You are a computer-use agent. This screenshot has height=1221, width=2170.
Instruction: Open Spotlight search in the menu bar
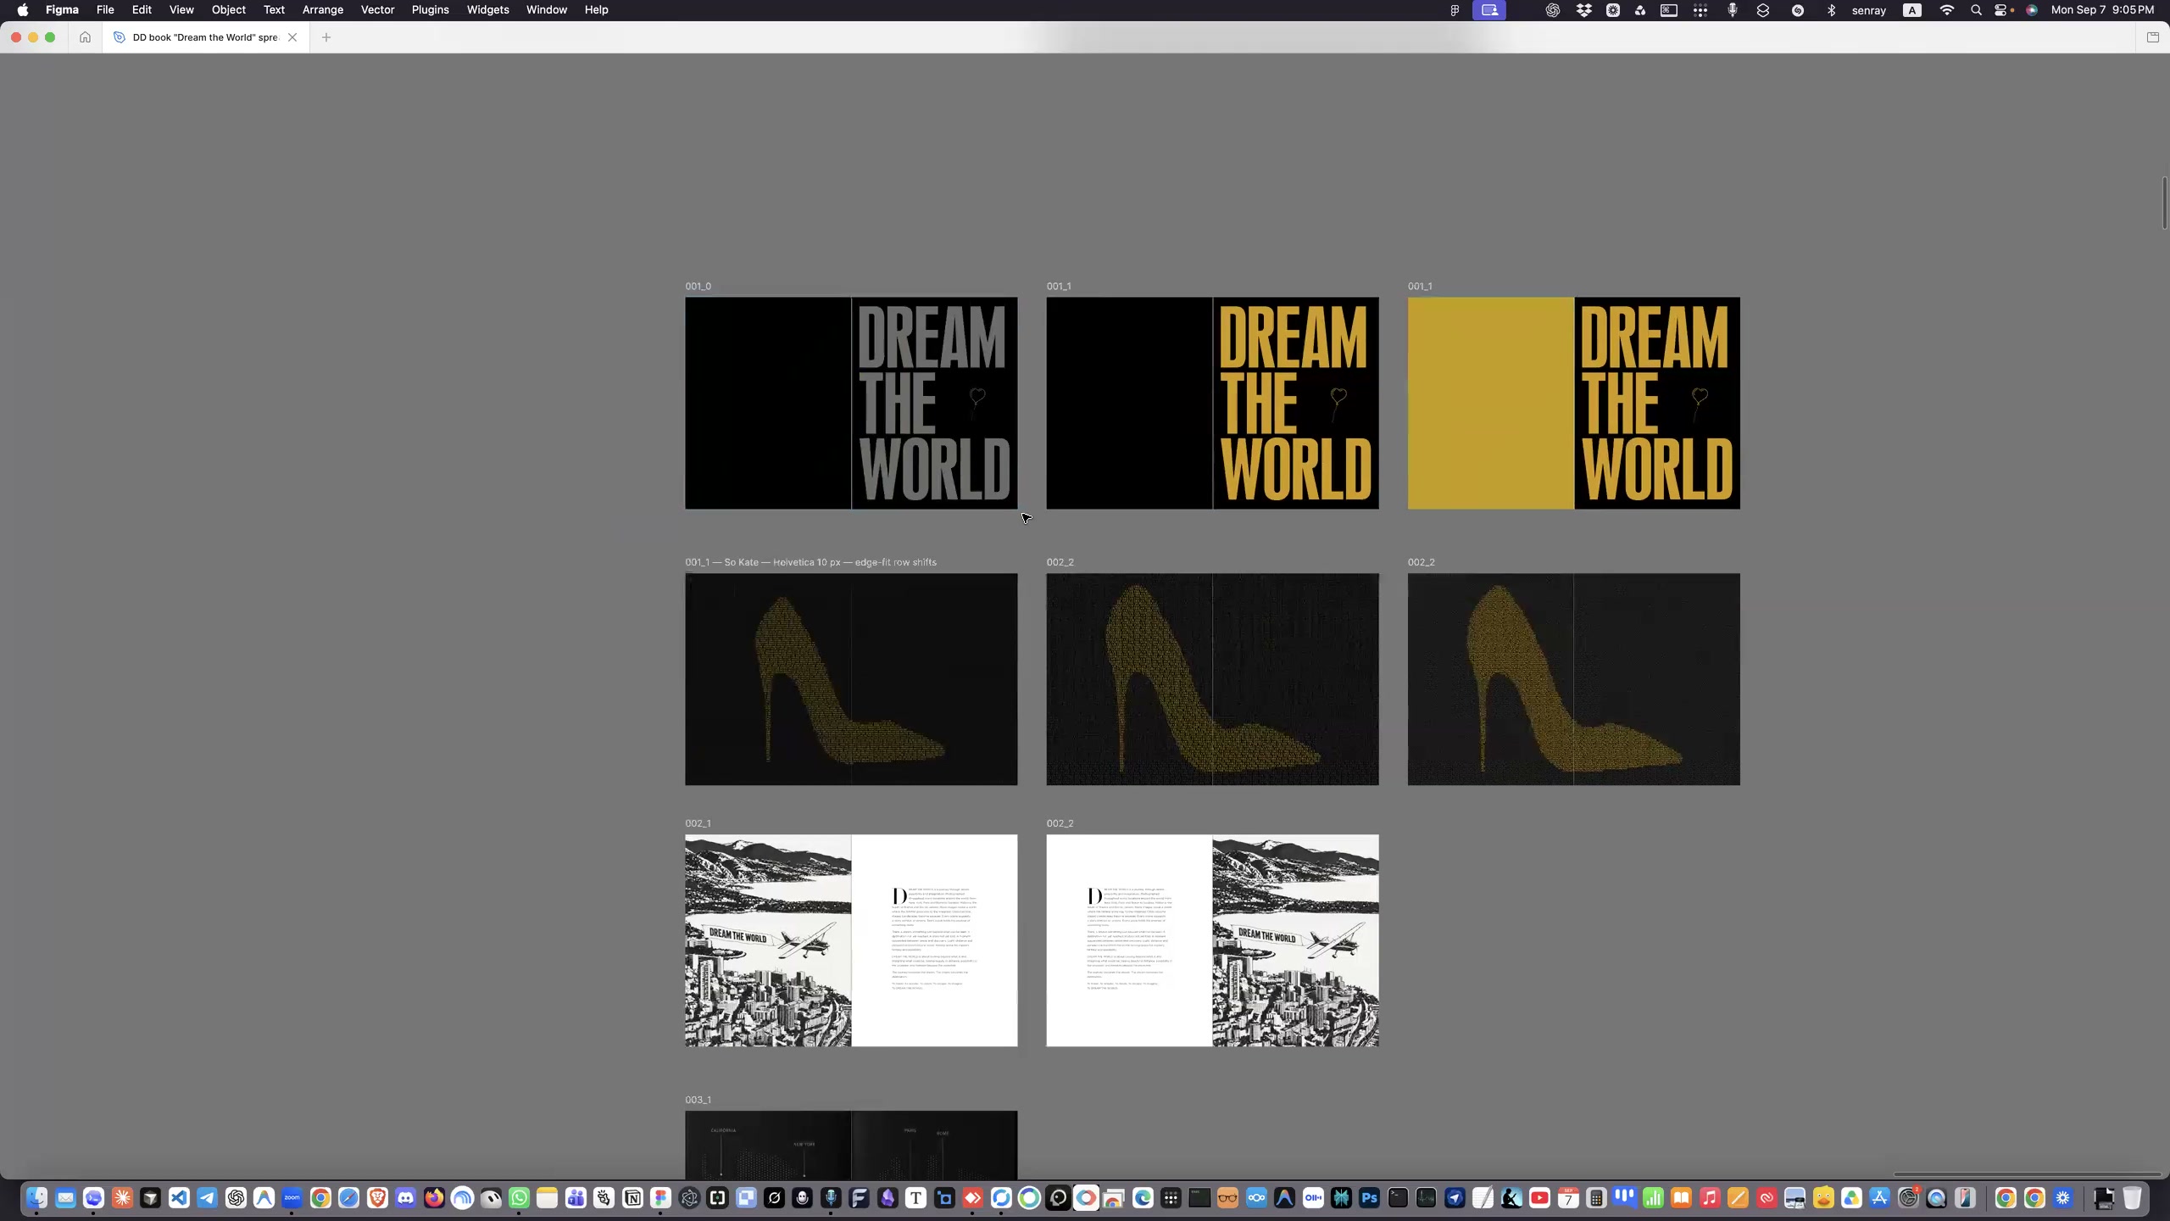pyautogui.click(x=1976, y=10)
